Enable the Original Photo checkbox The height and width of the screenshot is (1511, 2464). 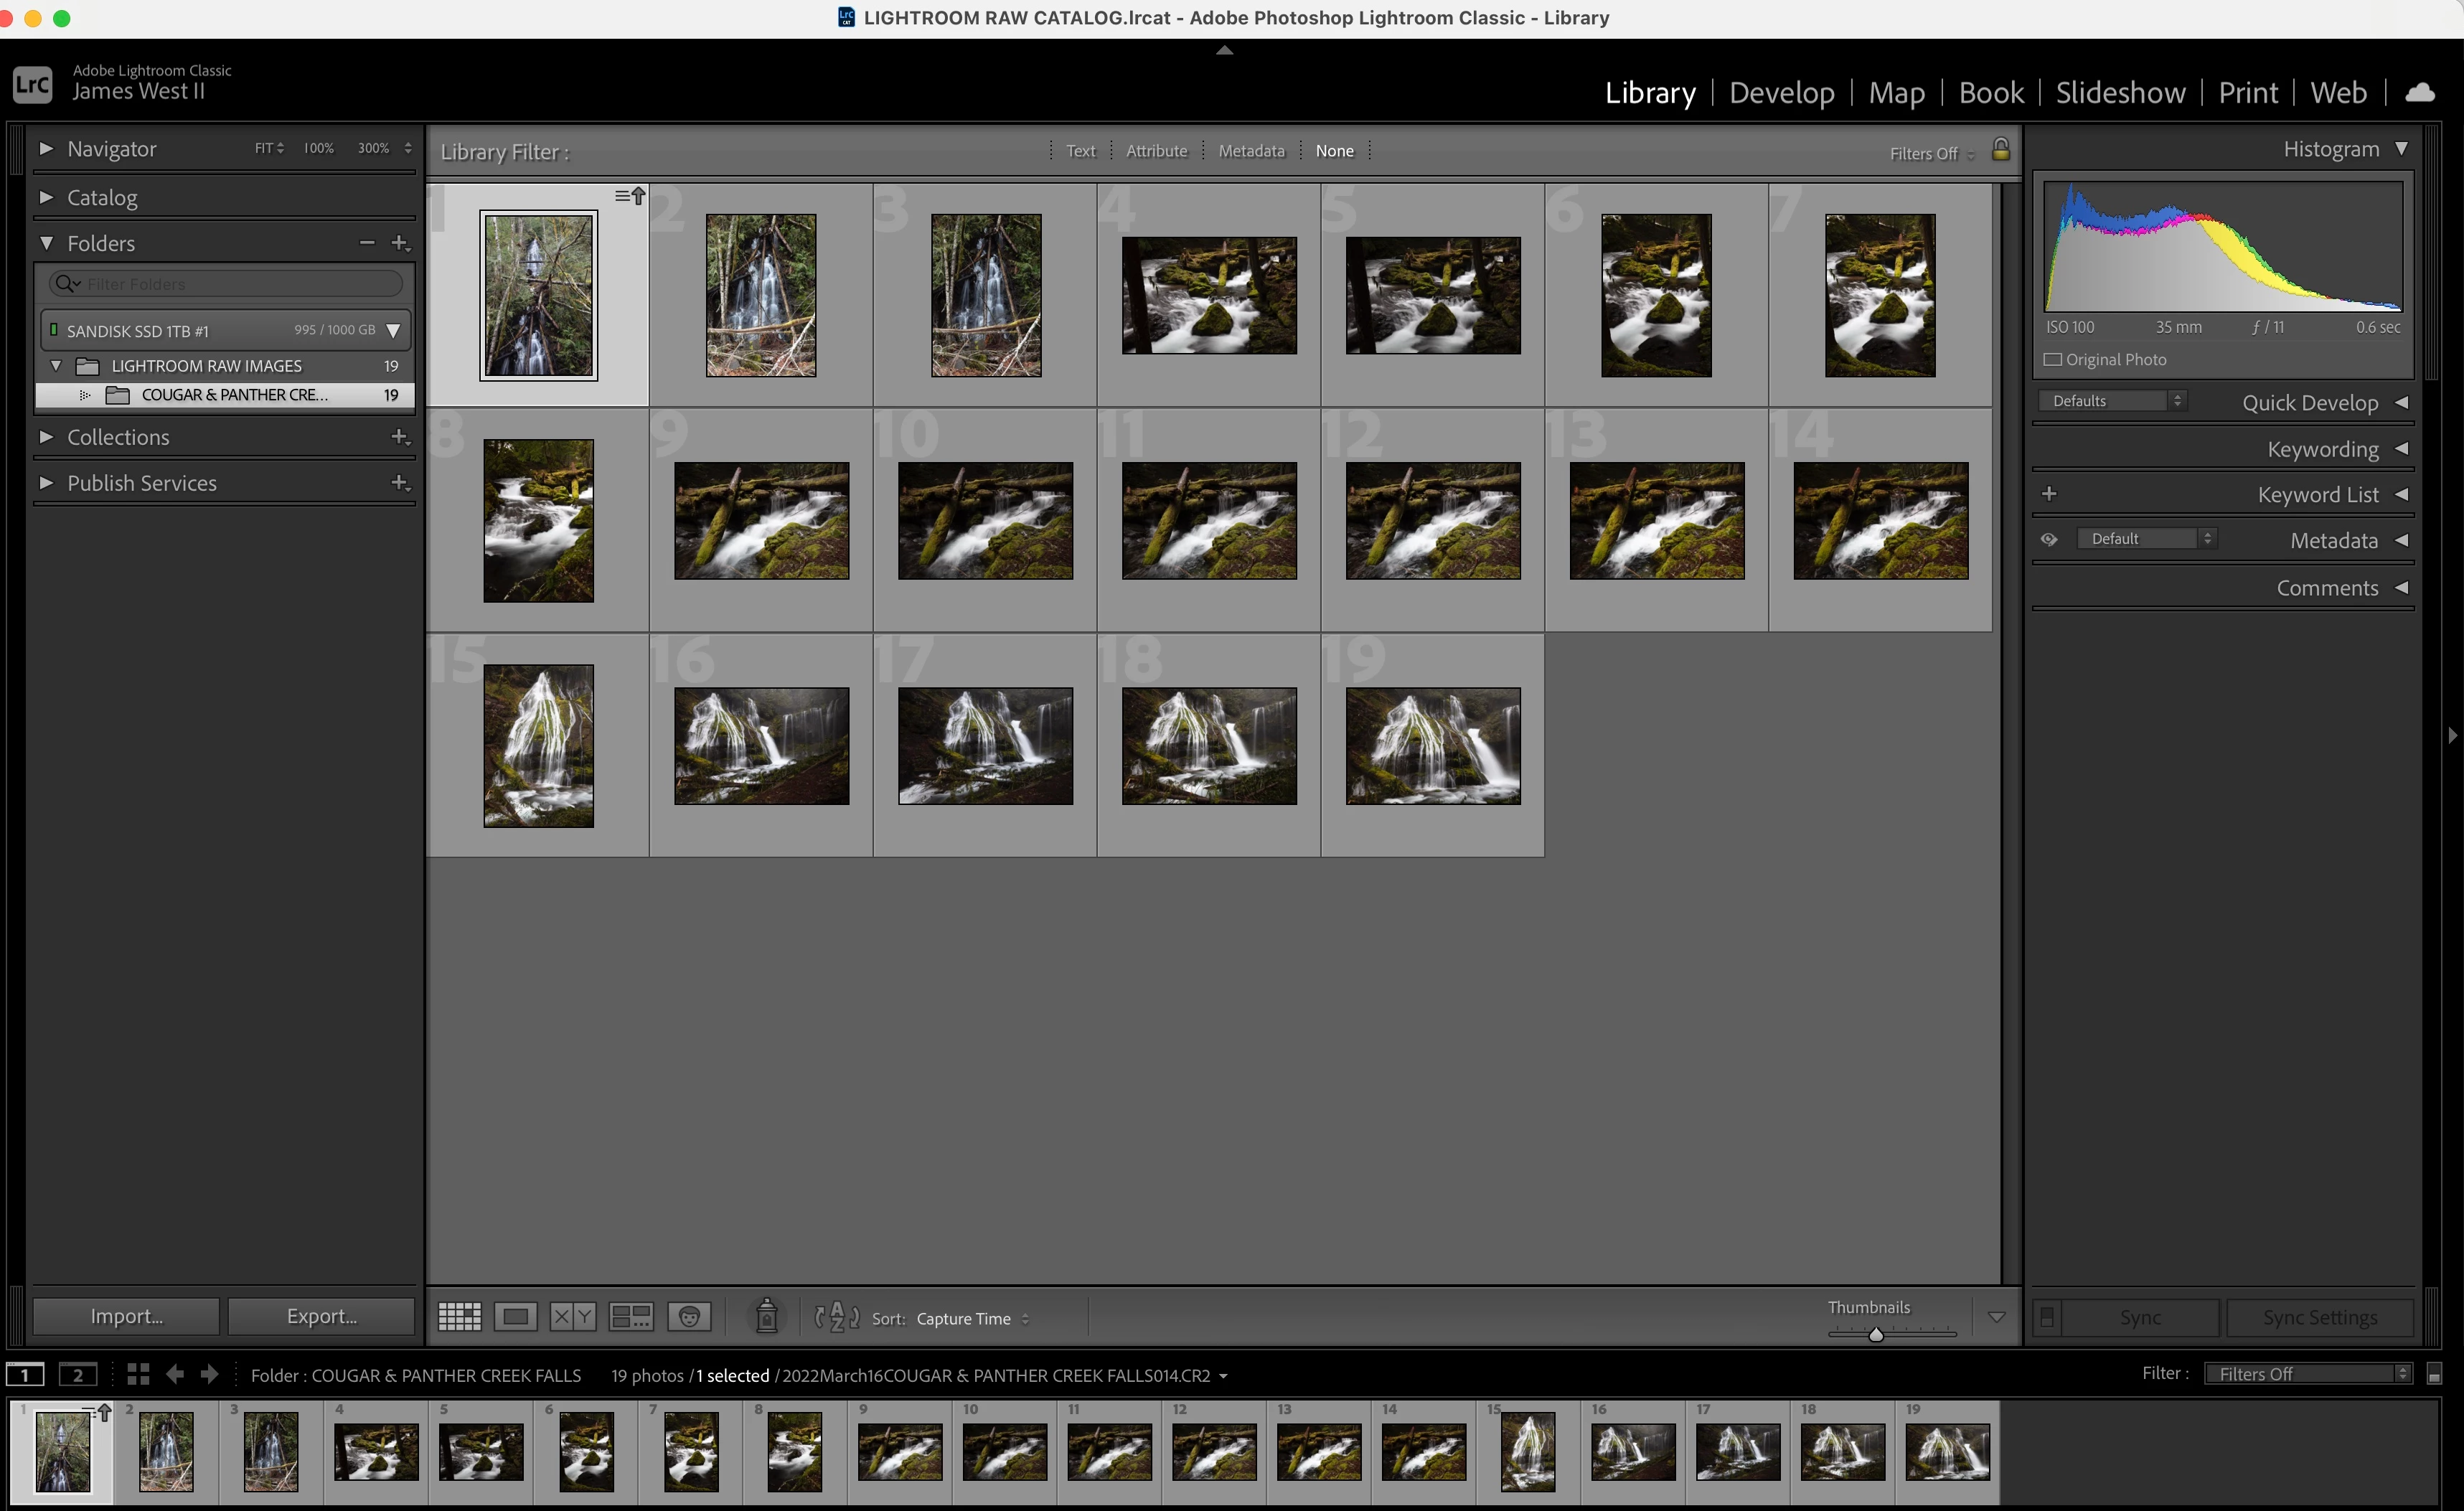[2053, 360]
